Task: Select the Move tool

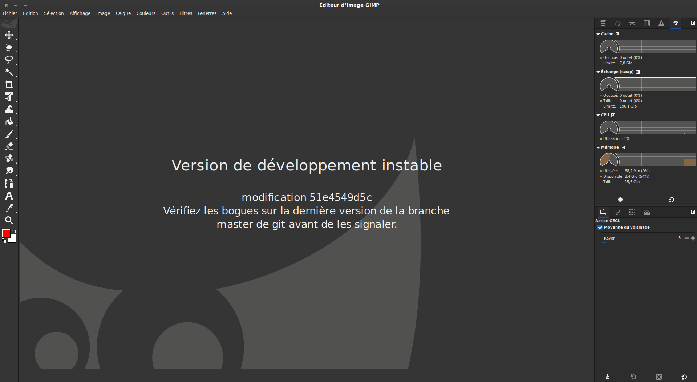Action: (9, 35)
